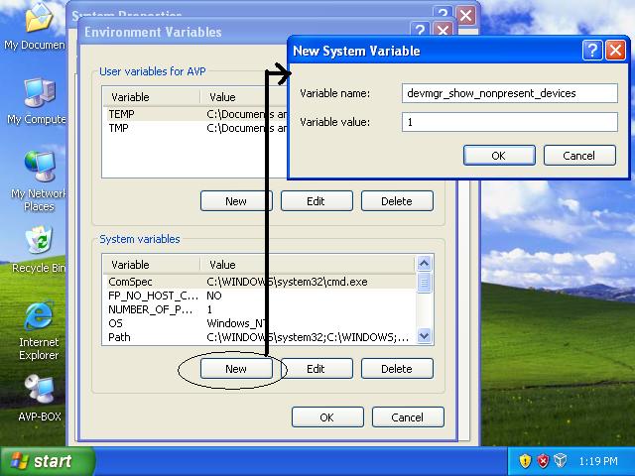The image size is (635, 476).
Task: Select the TEMP user variable row
Action: pyautogui.click(x=196, y=114)
